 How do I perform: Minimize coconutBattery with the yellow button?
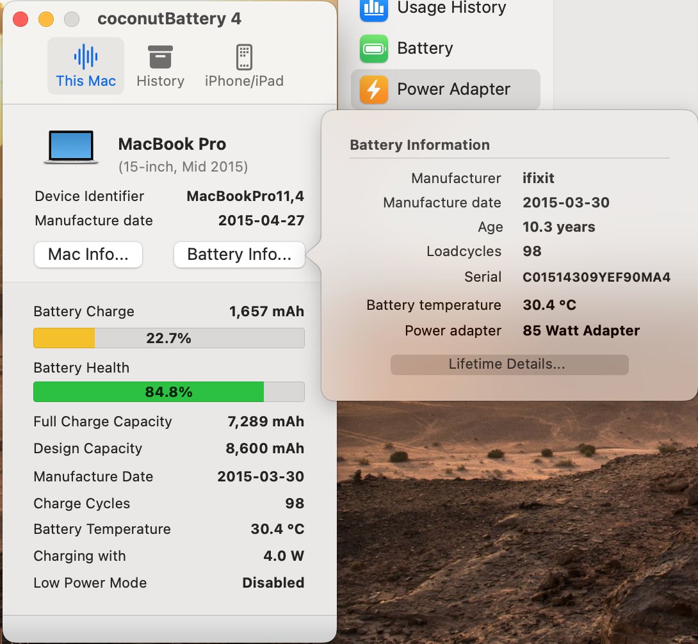click(x=46, y=19)
